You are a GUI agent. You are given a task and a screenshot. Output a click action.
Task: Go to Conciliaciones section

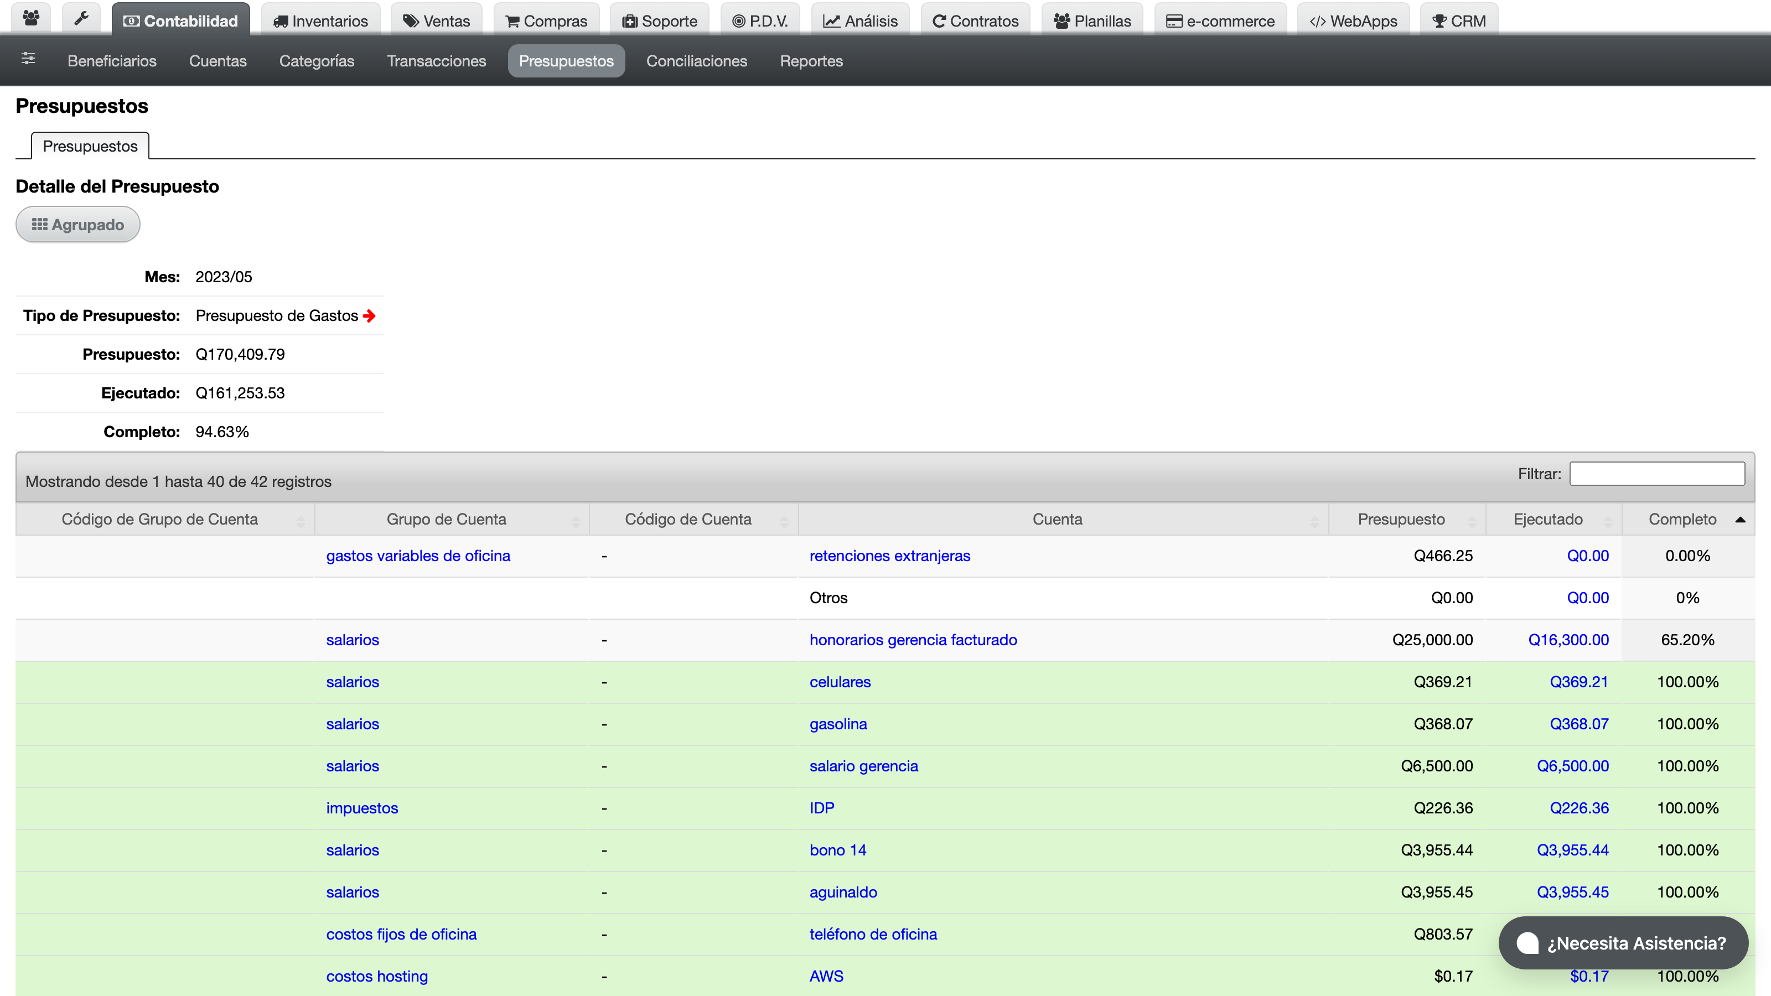696,61
